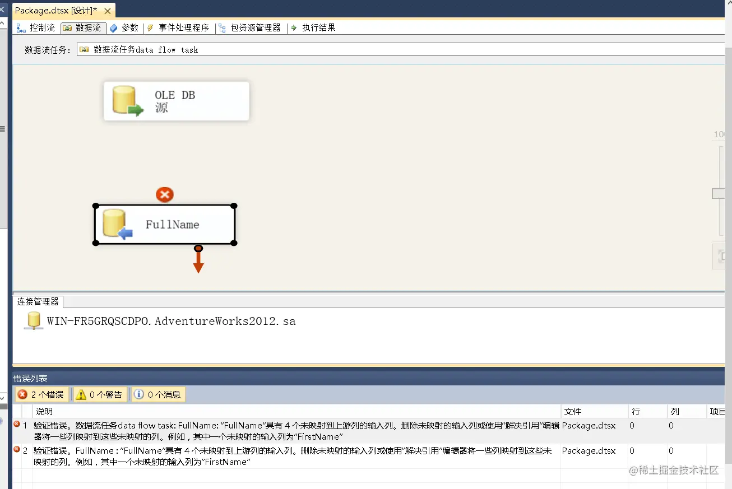Click the zoom slider handle on the canvas
The height and width of the screenshot is (489, 732).
click(719, 193)
